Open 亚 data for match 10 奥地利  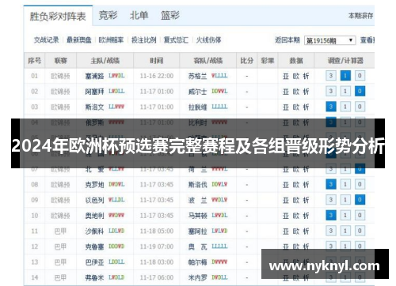click(x=286, y=216)
